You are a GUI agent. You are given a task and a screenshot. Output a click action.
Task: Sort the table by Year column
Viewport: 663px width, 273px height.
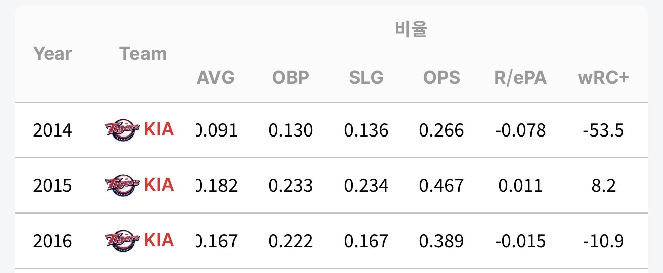[52, 53]
